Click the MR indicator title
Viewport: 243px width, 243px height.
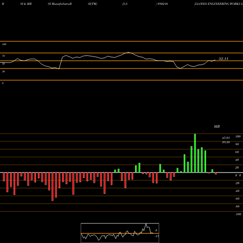pos(217,126)
